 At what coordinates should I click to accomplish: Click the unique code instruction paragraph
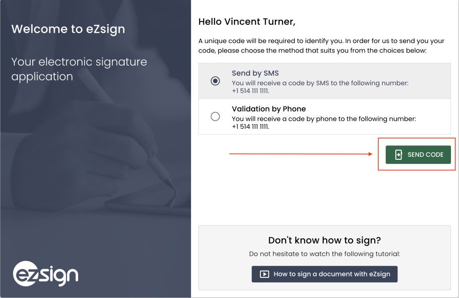pyautogui.click(x=321, y=46)
